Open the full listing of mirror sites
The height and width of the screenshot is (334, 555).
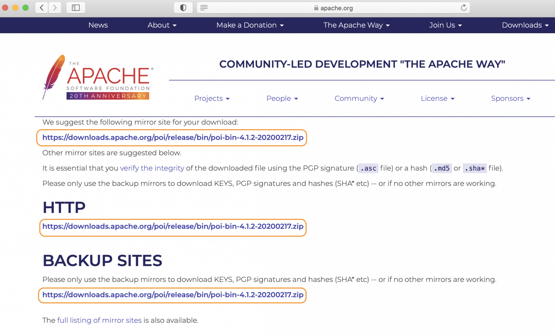coord(99,320)
